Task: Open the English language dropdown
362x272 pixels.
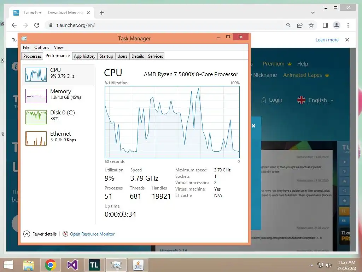Action: pos(315,100)
